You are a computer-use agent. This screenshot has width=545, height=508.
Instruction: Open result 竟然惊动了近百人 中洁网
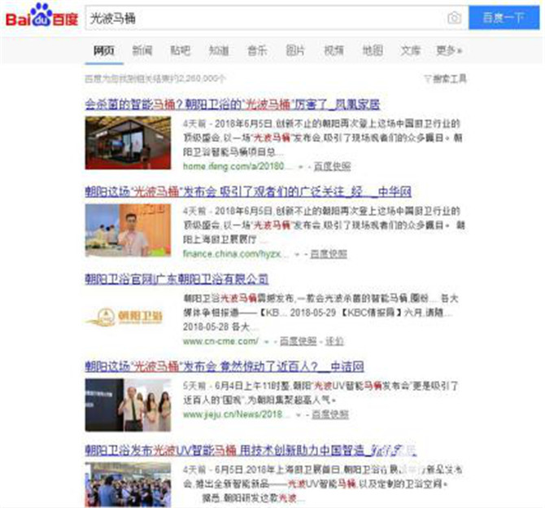pos(225,366)
